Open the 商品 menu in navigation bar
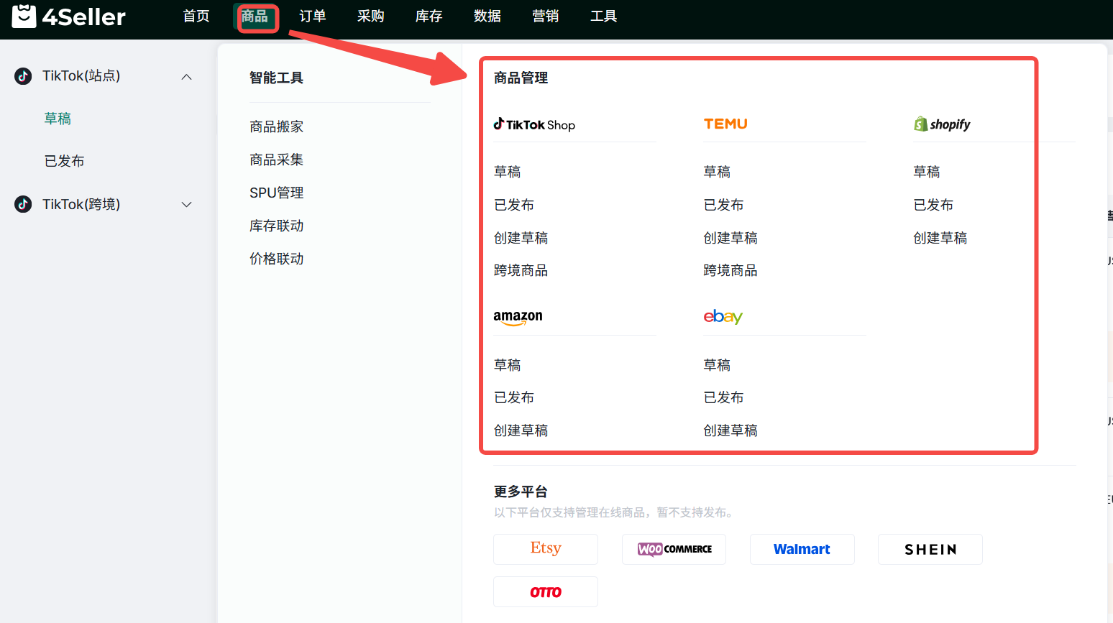The image size is (1113, 623). [255, 17]
